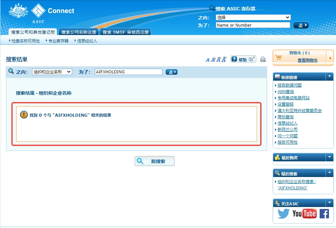Click the shopping cart icon
The width and height of the screenshot is (336, 228).
pos(279,57)
